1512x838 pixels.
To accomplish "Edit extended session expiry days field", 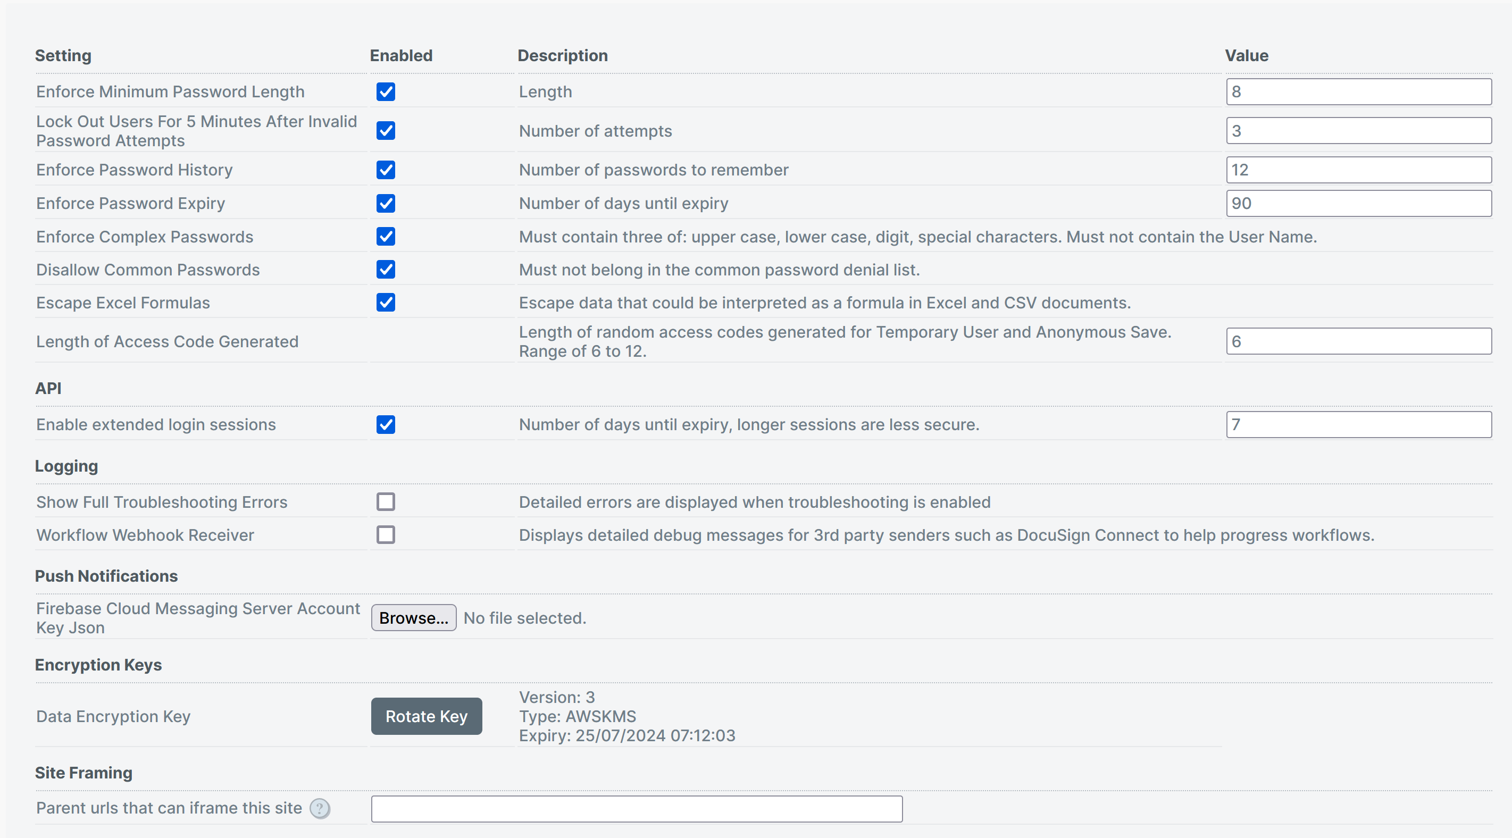I will 1358,424.
